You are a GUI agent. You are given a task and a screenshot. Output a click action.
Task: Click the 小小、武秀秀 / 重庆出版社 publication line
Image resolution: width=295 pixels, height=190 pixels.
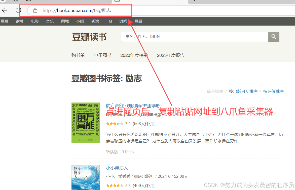pos(147,176)
